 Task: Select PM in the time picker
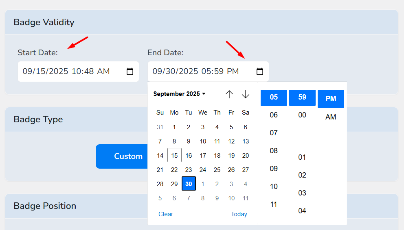pos(331,99)
